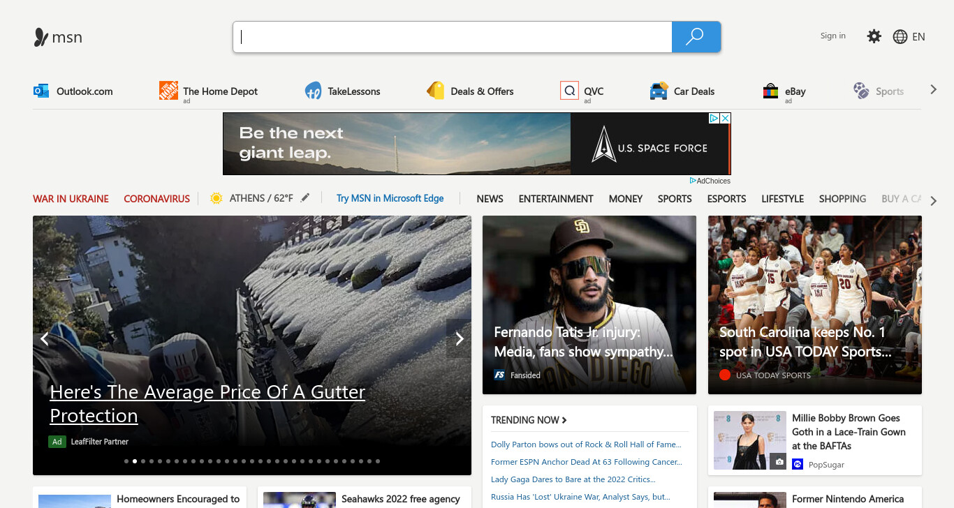Click the LeafFilter Partner sponsor text
954x508 pixels.
100,442
